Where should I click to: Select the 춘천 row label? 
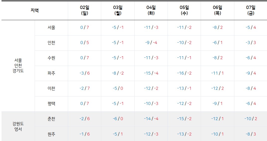coord(51,119)
